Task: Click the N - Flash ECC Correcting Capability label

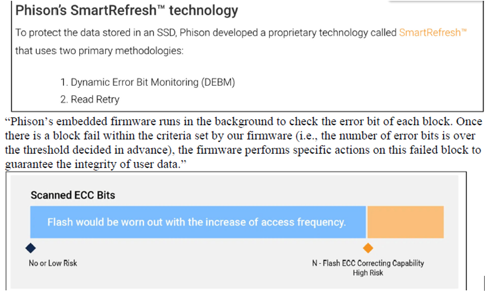Action: click(368, 263)
